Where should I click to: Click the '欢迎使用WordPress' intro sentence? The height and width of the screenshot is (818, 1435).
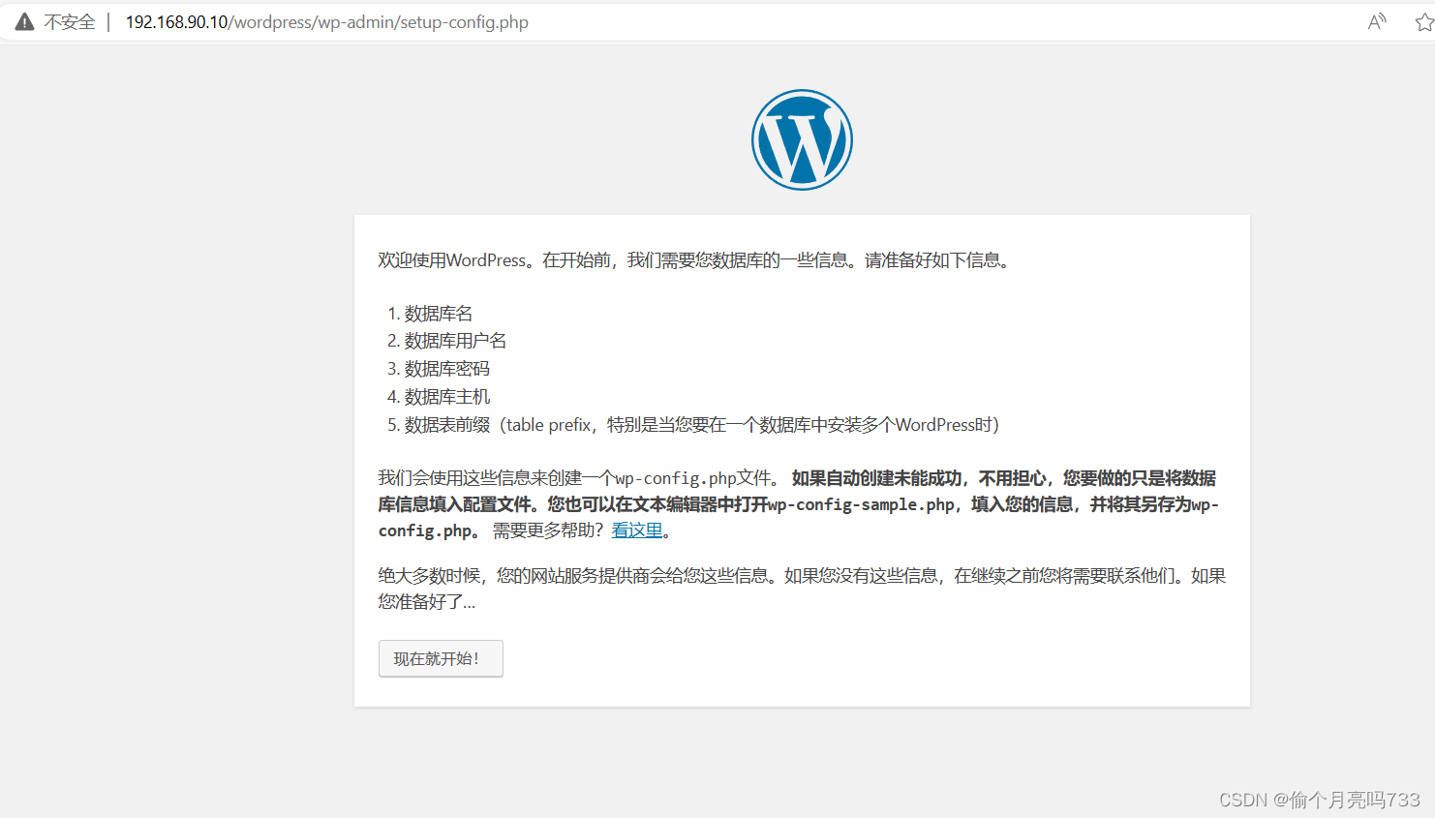[x=695, y=260]
